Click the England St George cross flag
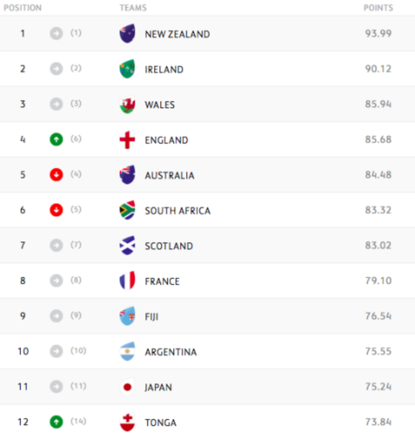Image resolution: width=415 pixels, height=433 pixels. tap(127, 140)
